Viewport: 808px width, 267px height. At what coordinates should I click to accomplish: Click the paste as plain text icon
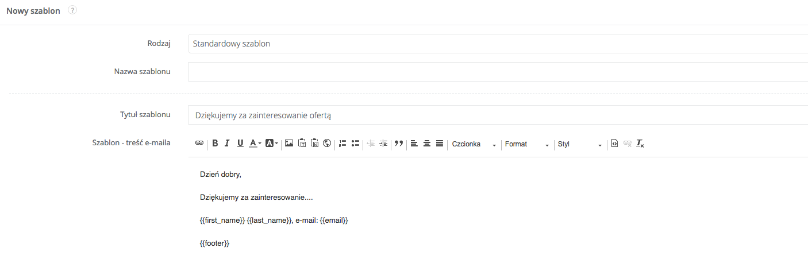(302, 144)
